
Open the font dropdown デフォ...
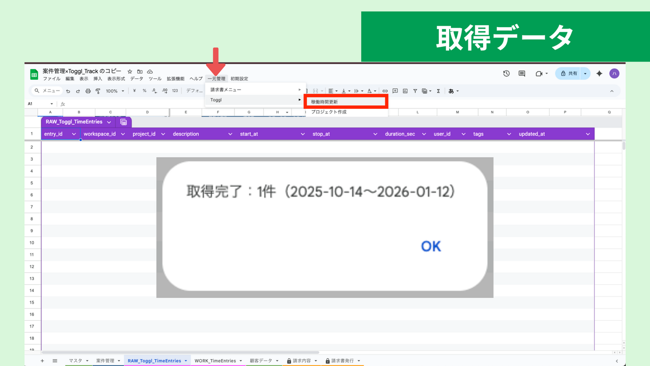tap(195, 91)
